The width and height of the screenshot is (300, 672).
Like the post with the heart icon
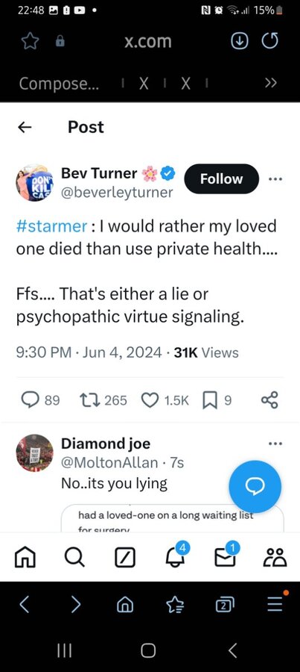150,400
